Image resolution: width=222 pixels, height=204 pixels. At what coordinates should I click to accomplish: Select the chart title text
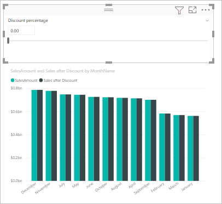coord(63,71)
